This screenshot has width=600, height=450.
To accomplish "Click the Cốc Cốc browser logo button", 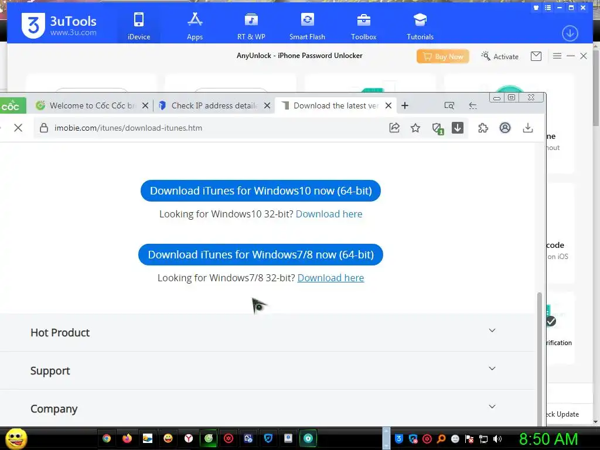I will click(x=12, y=105).
